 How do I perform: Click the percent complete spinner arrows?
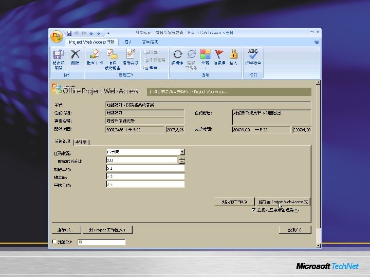pos(182,161)
